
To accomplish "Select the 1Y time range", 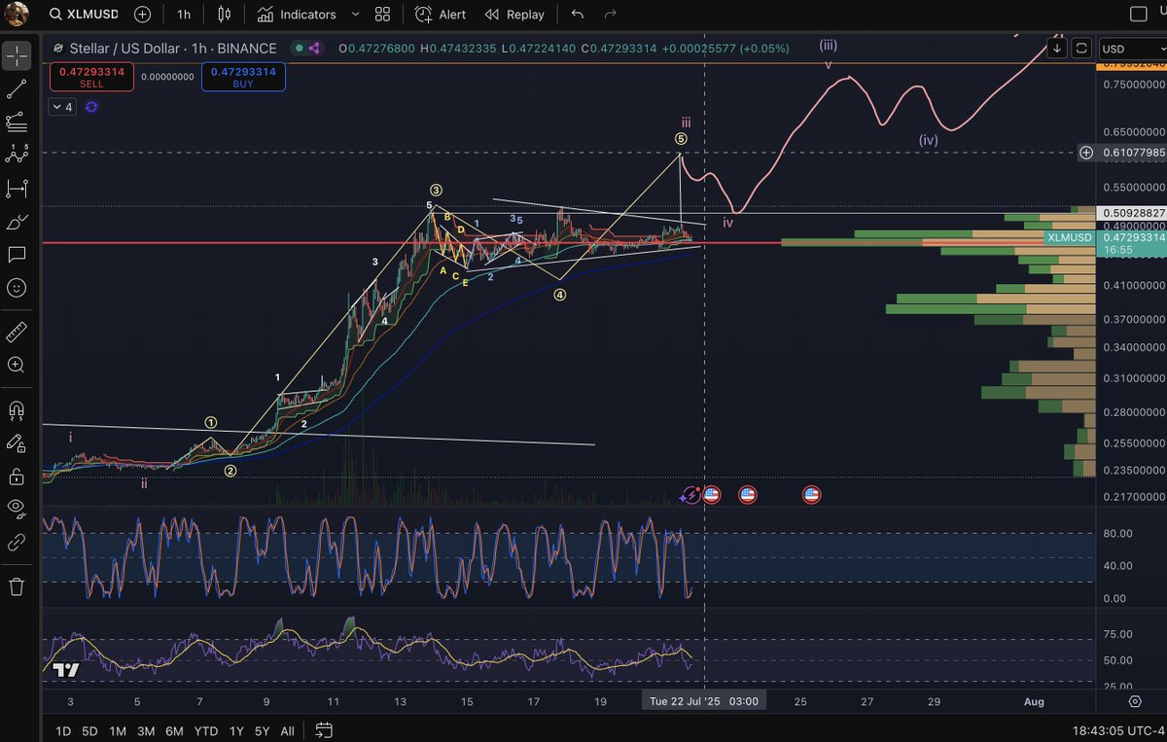I will (x=235, y=730).
